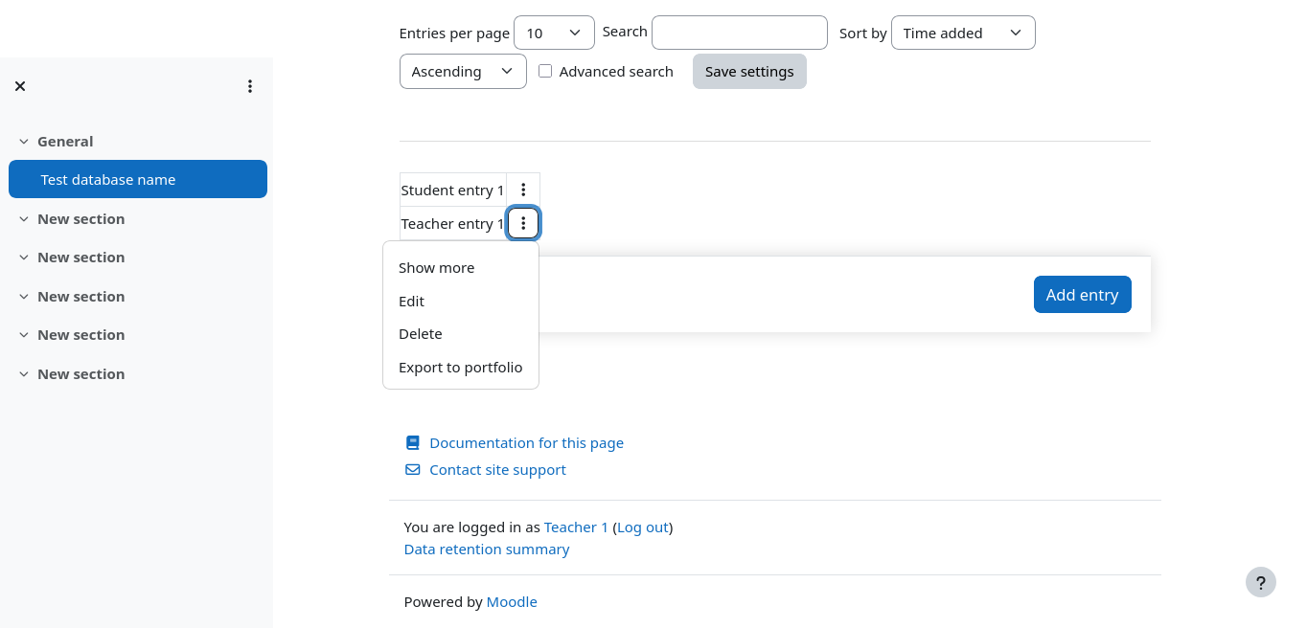The height and width of the screenshot is (628, 1307).
Task: Enable the Advanced search checkbox
Action: tap(545, 71)
